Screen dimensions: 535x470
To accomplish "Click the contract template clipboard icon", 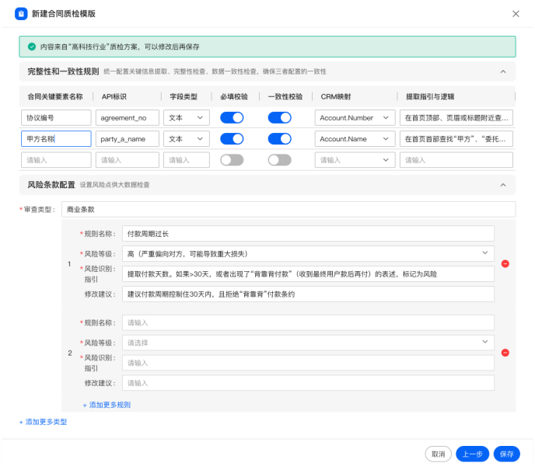I will pos(22,14).
